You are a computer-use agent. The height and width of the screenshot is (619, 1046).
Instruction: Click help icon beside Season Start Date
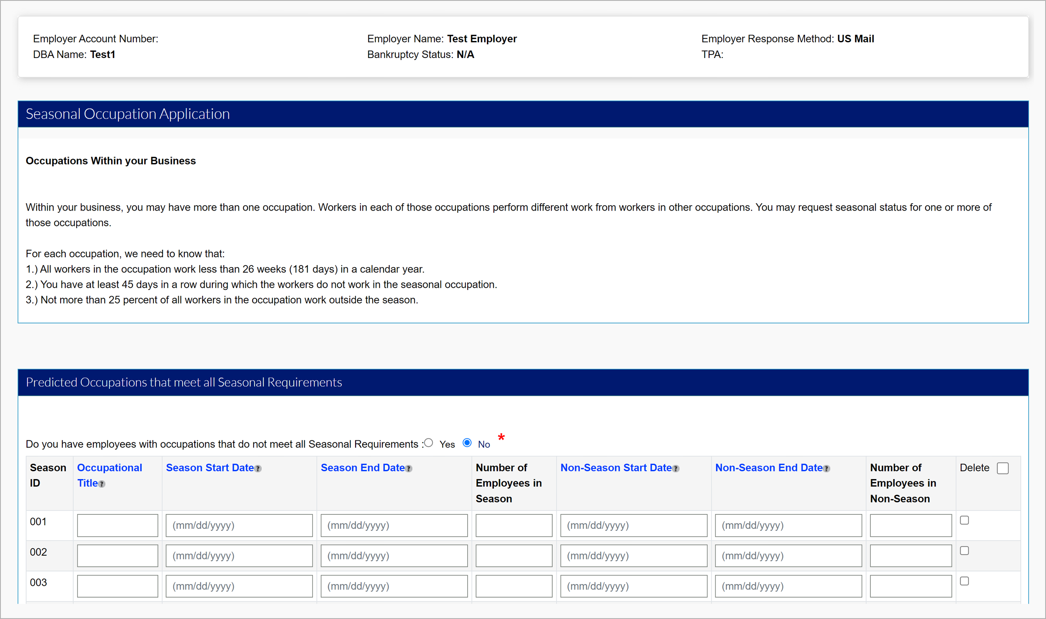[x=258, y=469]
